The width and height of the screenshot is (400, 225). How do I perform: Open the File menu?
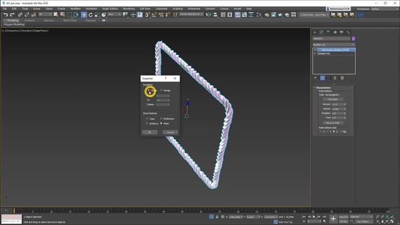point(5,9)
